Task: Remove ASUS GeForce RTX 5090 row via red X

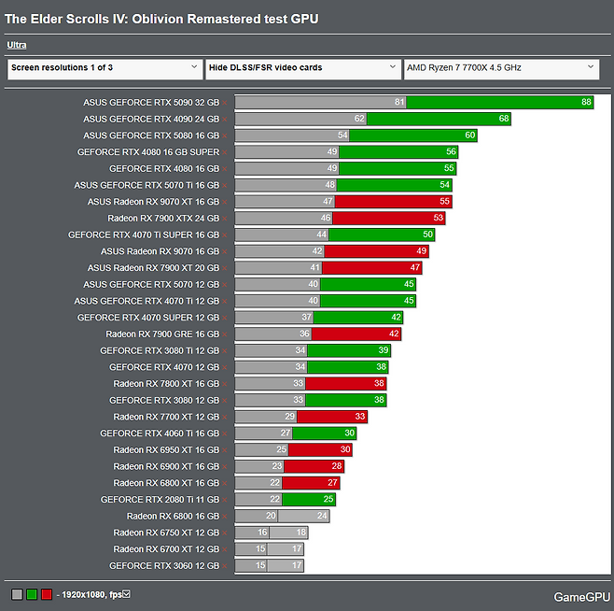Action: (224, 103)
